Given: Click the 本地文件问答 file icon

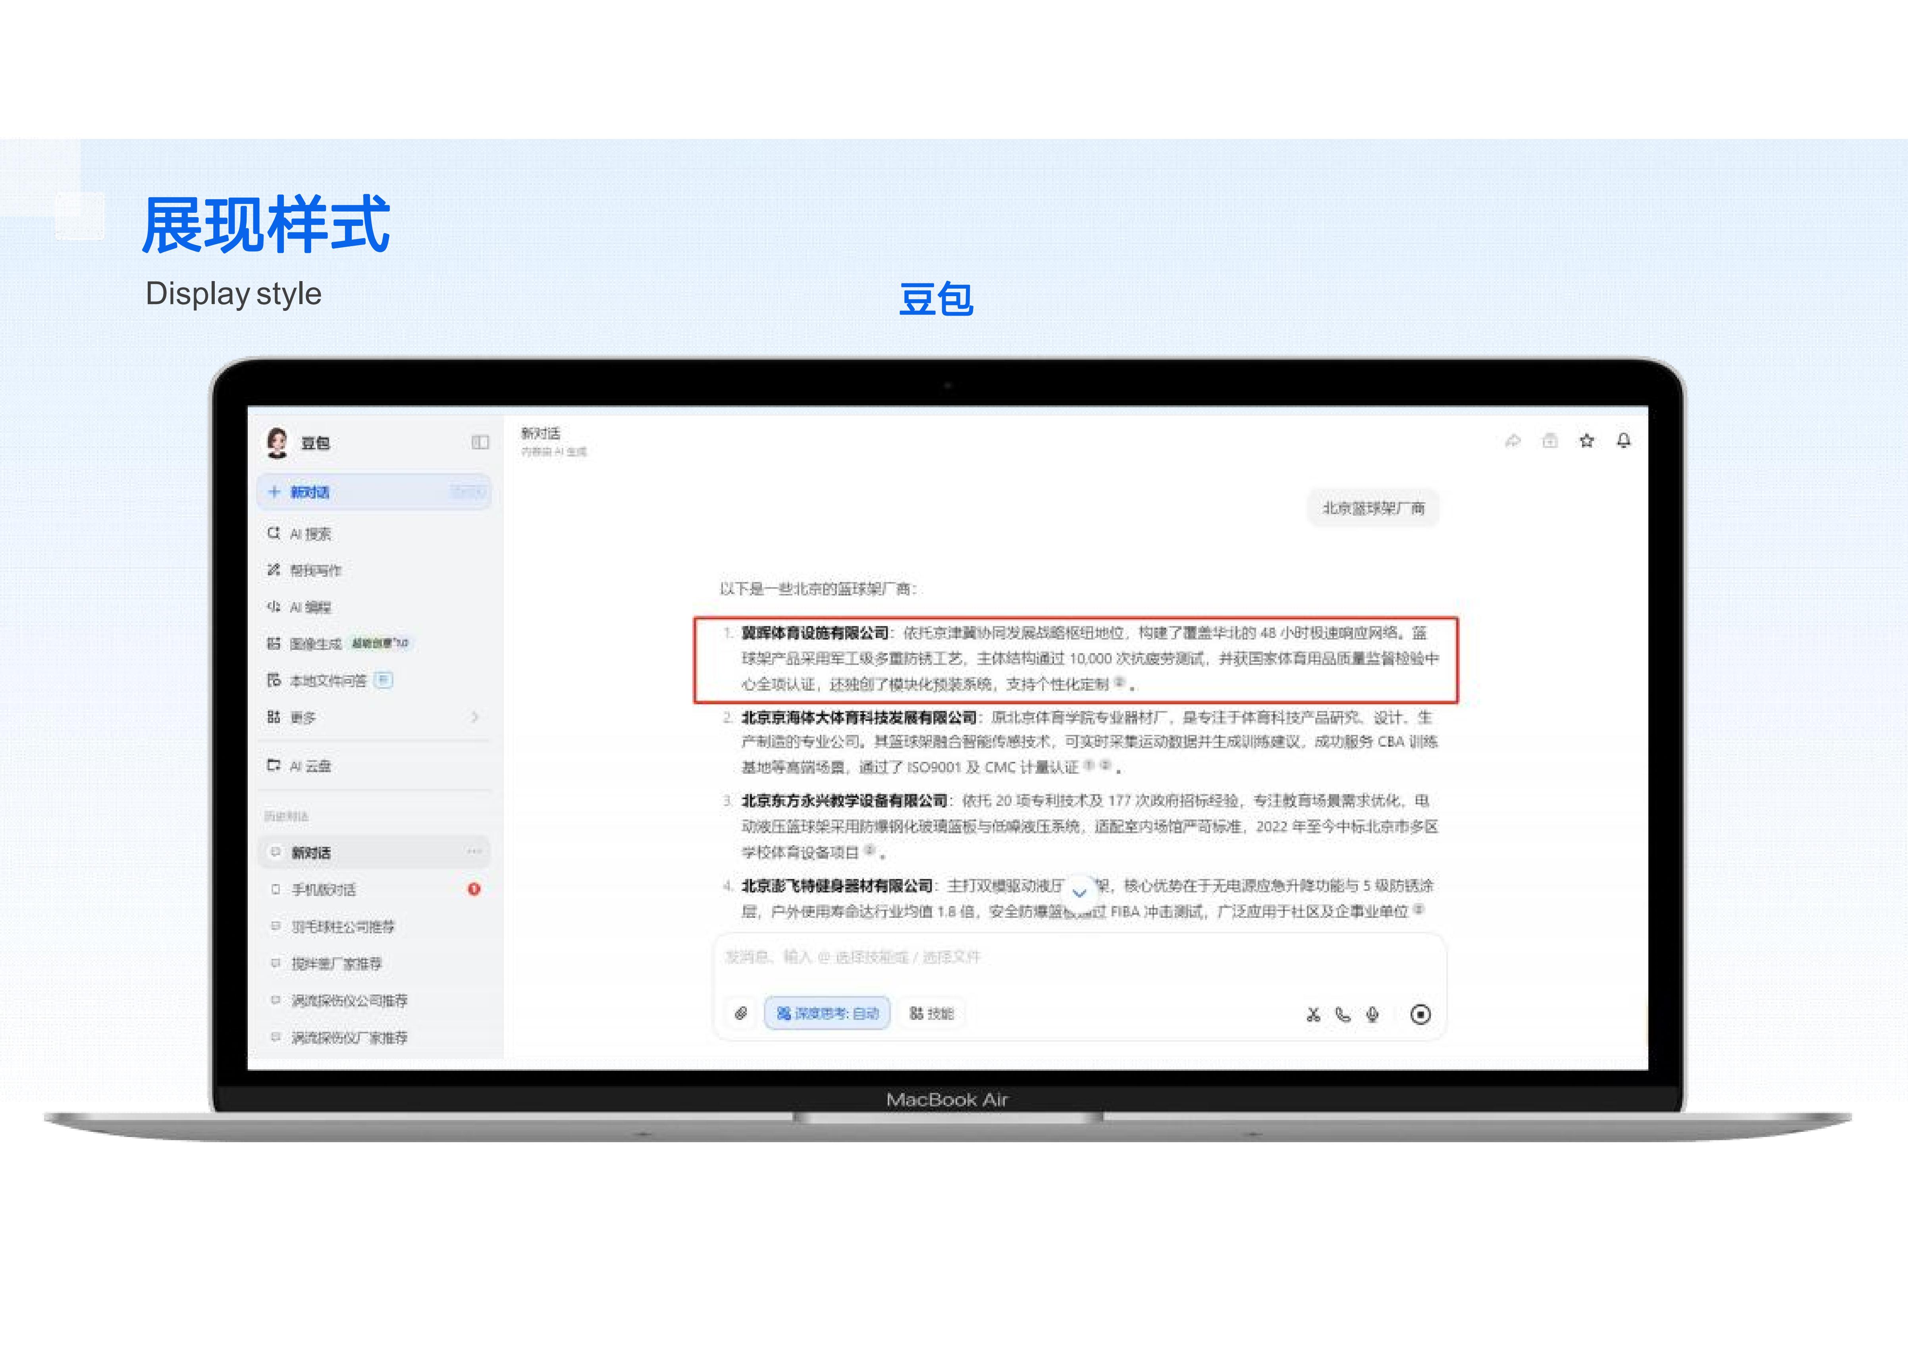Looking at the screenshot, I should [274, 680].
